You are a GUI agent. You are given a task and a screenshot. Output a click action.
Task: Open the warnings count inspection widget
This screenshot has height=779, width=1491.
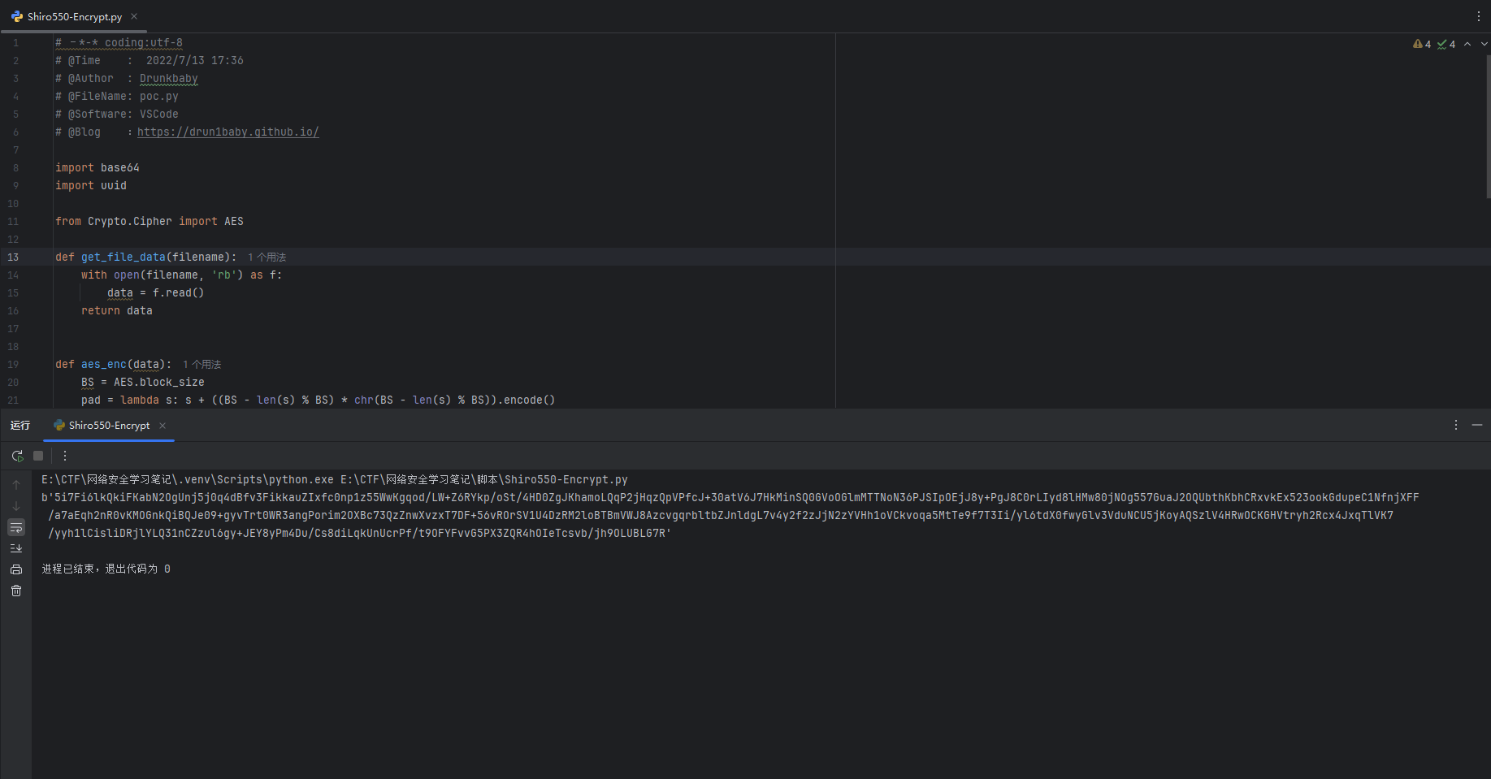1422,44
